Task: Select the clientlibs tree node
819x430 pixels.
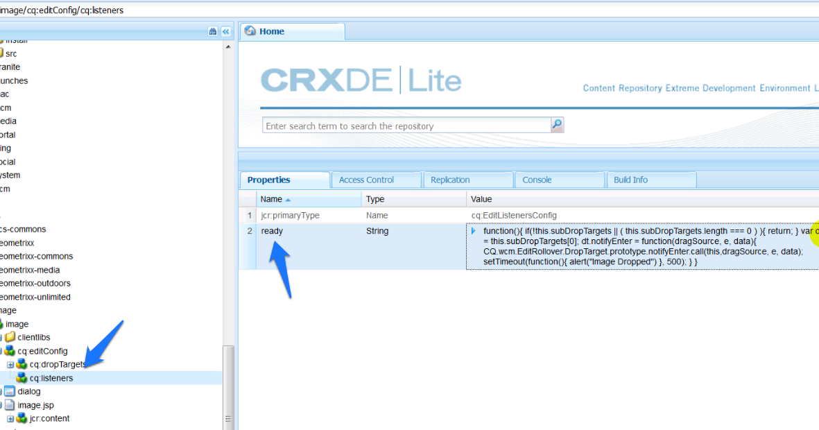Action: point(34,338)
